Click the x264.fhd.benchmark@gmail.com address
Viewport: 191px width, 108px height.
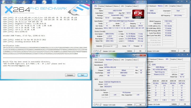tap(16, 66)
